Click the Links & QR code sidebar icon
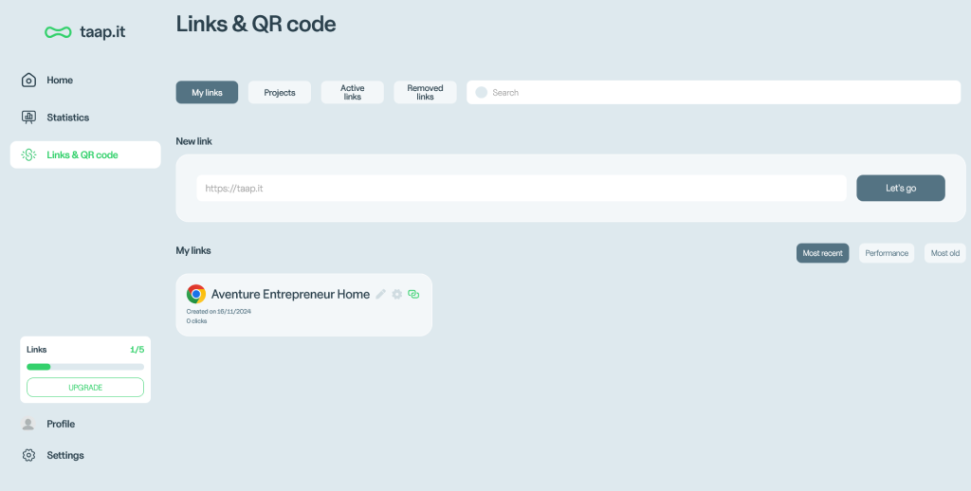Viewport: 971px width, 491px height. (x=28, y=155)
